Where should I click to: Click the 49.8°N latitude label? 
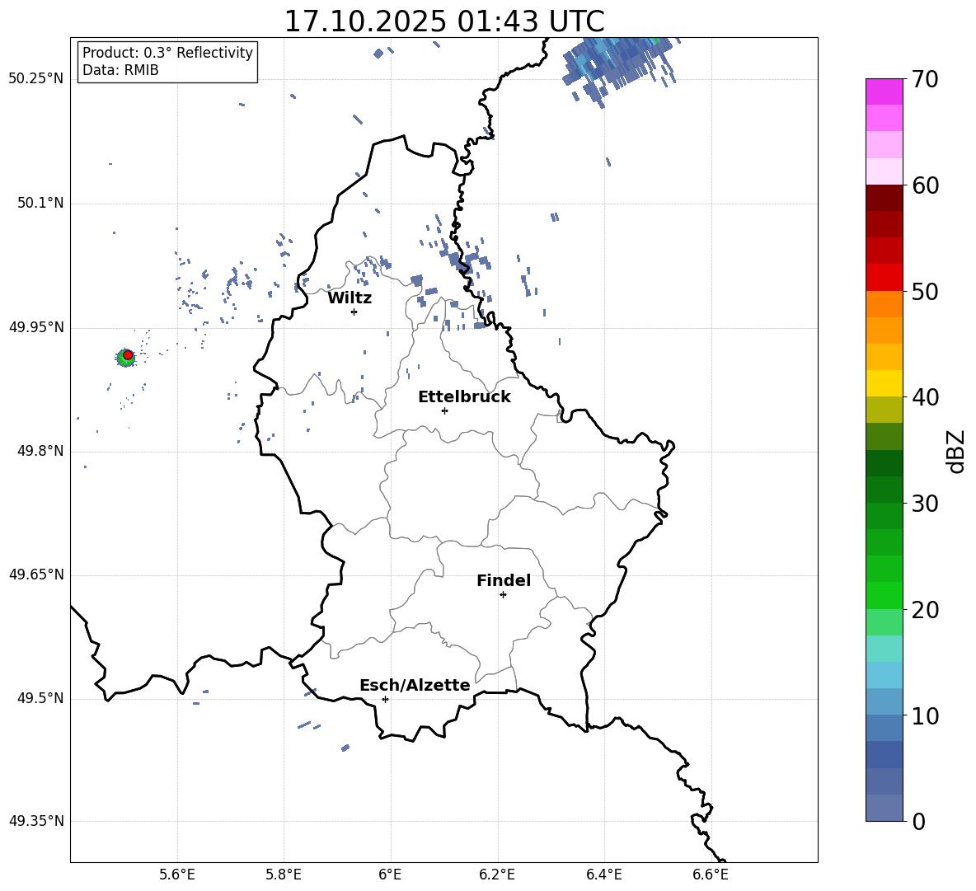tap(40, 451)
